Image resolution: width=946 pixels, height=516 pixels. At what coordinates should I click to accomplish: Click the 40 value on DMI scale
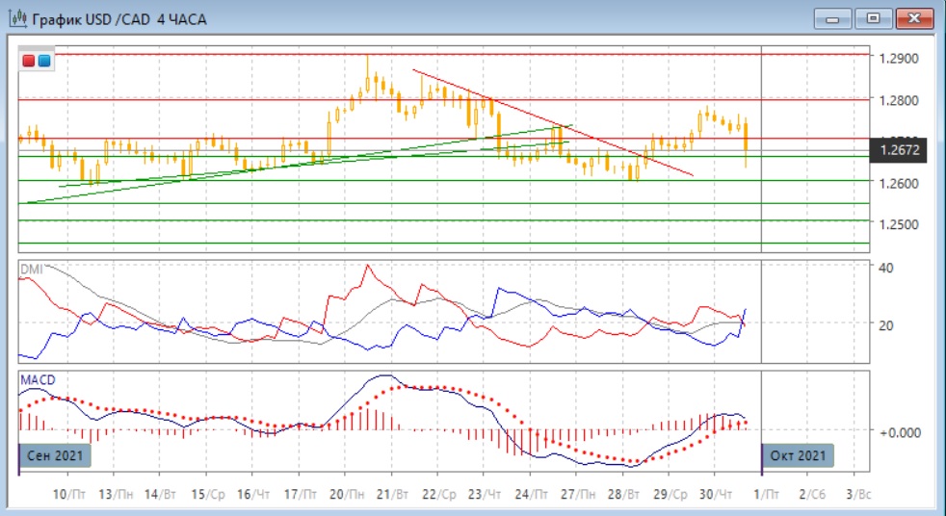[887, 268]
